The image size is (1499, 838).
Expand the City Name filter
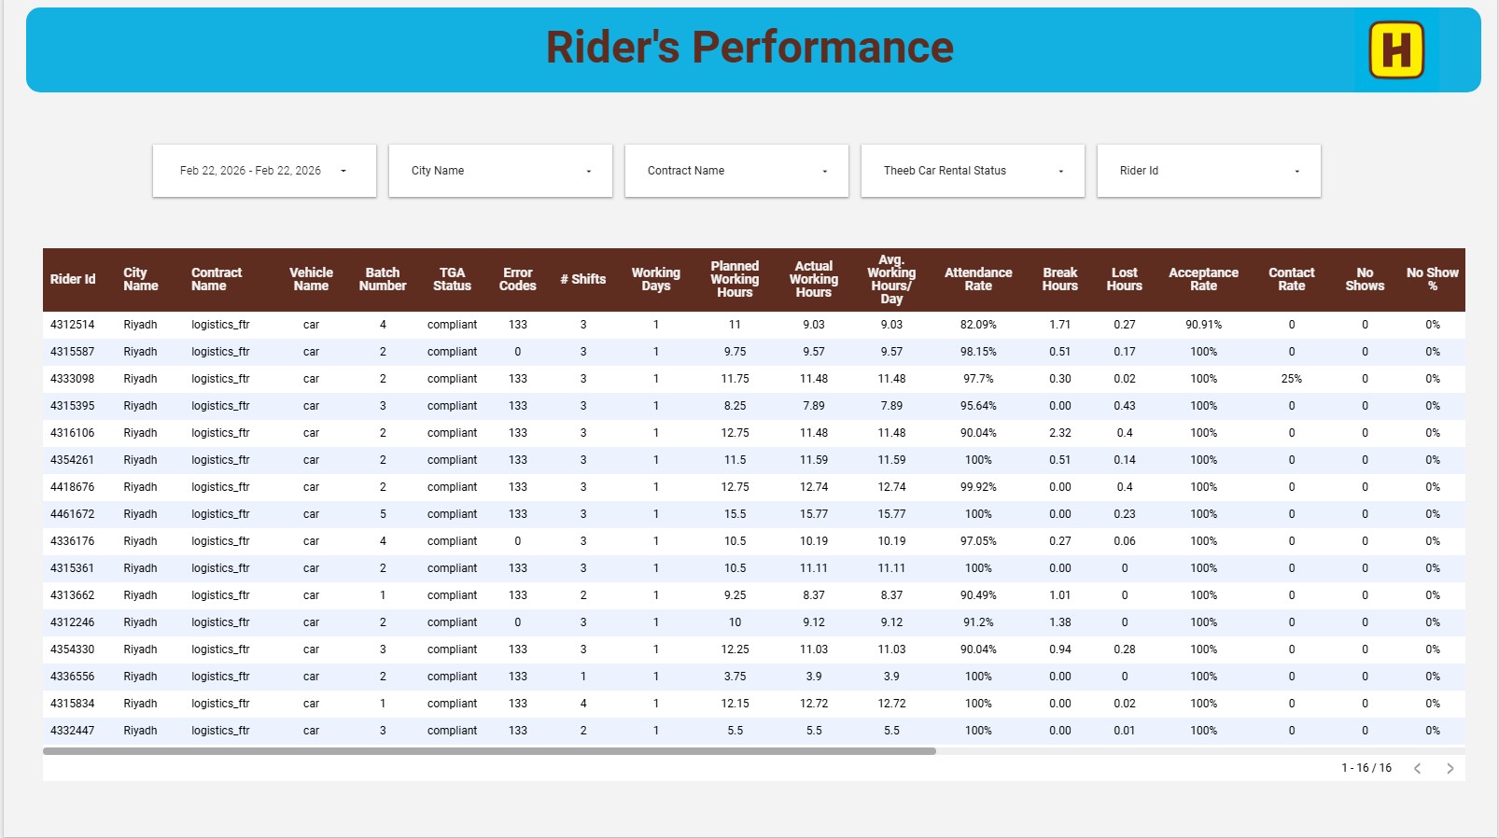500,171
